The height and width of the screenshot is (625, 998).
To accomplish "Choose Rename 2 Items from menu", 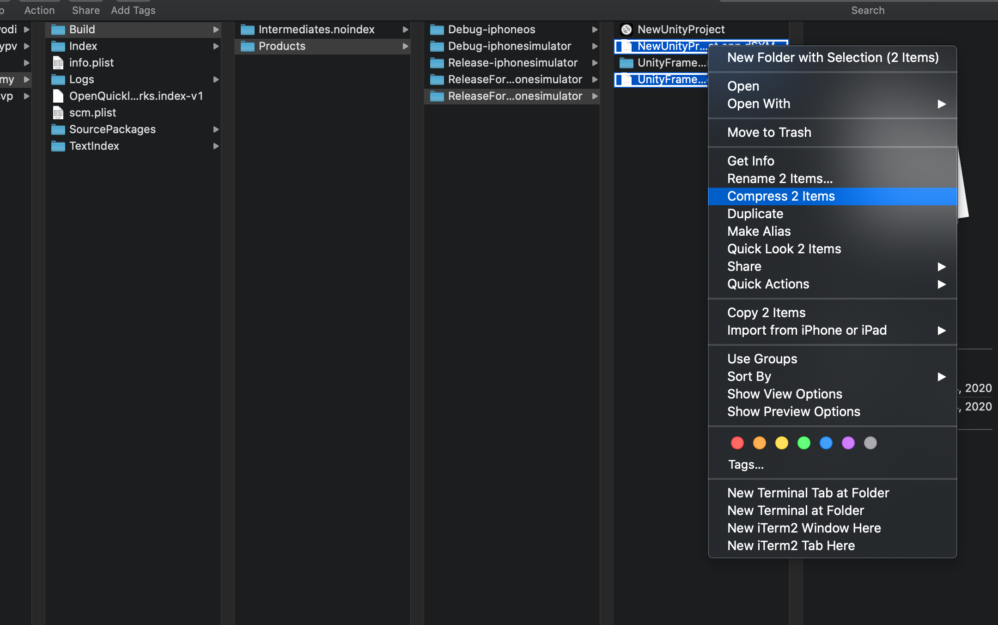I will click(x=779, y=179).
